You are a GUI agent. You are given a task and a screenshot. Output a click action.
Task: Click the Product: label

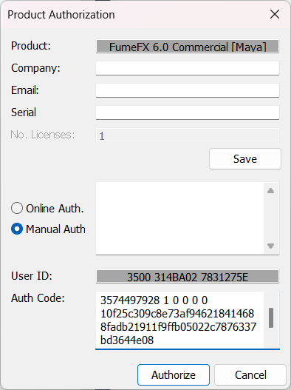31,46
